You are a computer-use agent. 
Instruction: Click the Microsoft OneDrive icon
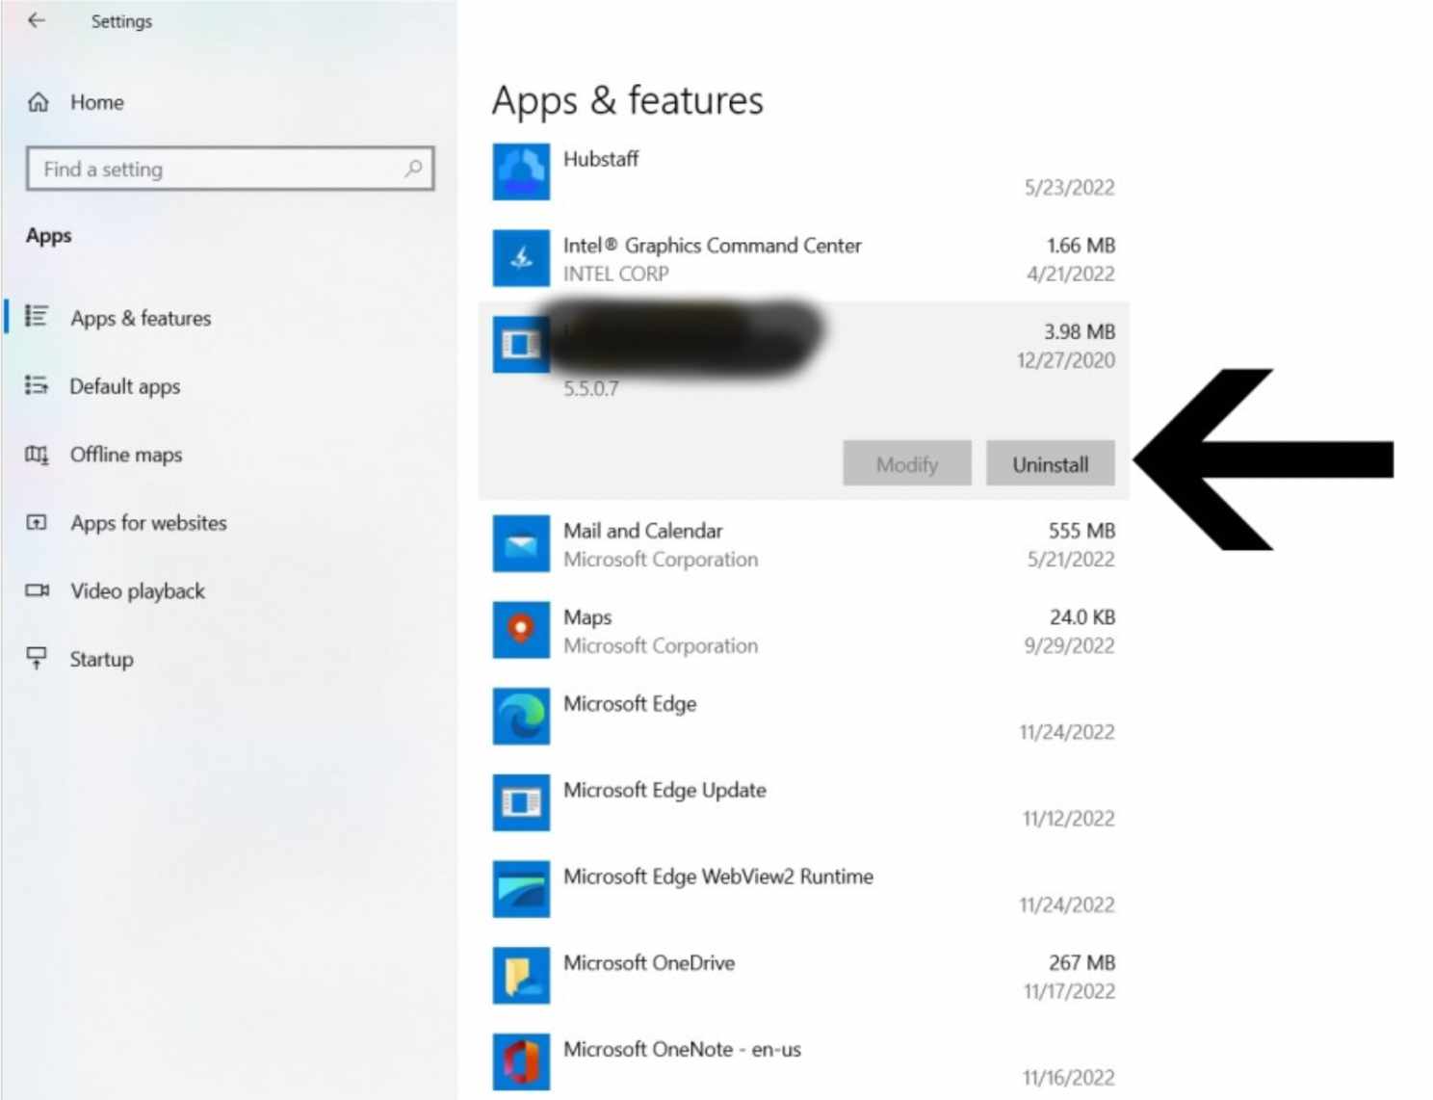click(x=521, y=976)
